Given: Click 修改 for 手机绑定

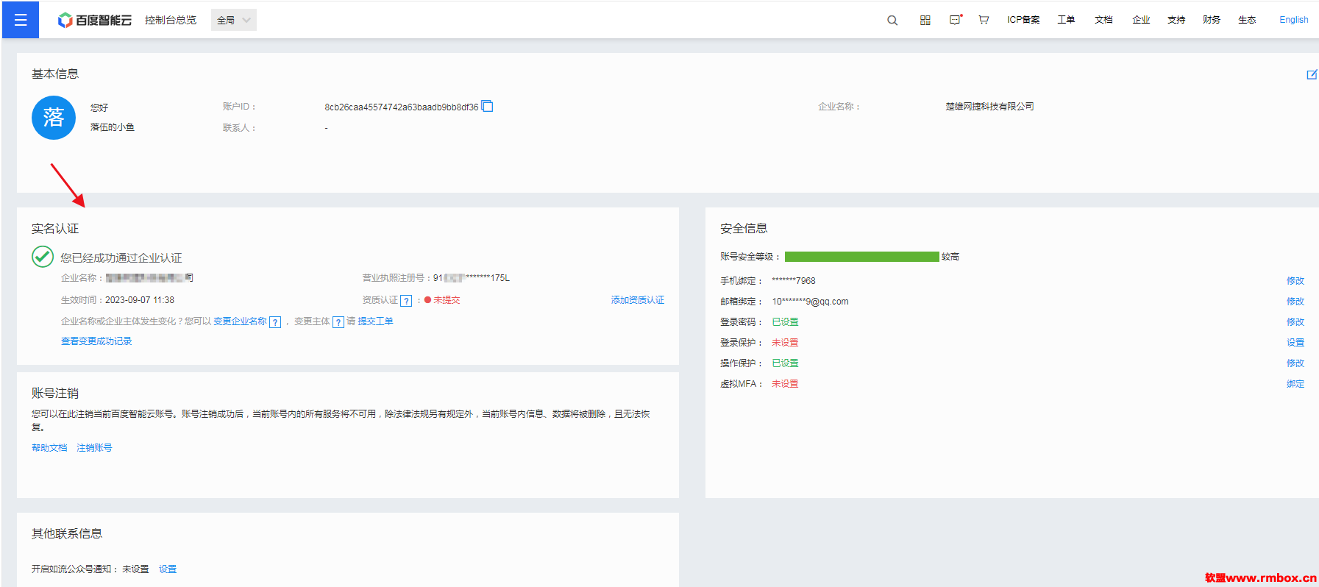Looking at the screenshot, I should tap(1295, 281).
